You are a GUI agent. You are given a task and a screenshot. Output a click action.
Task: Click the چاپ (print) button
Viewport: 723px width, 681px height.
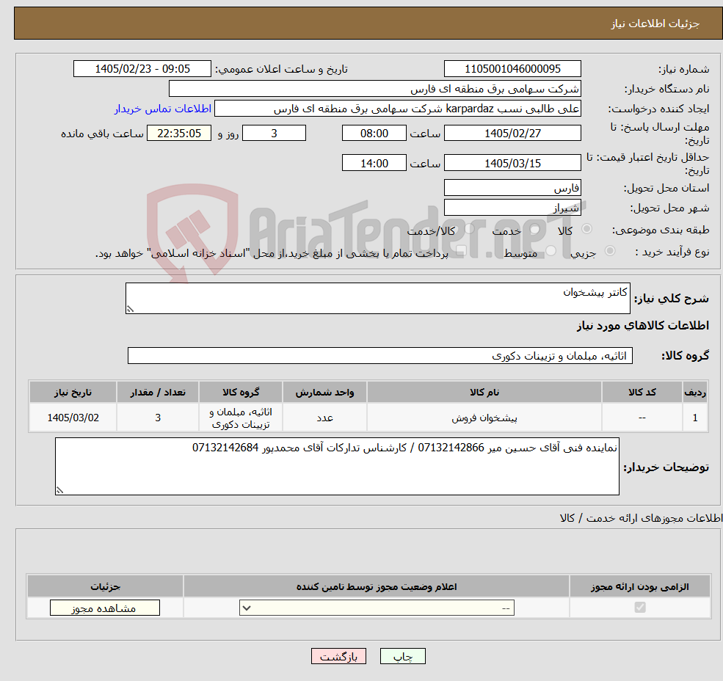coord(402,656)
